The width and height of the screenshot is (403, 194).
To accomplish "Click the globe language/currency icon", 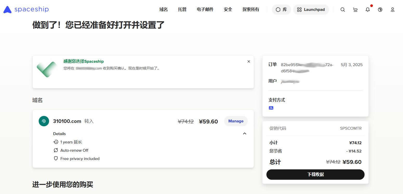I will tap(380, 10).
